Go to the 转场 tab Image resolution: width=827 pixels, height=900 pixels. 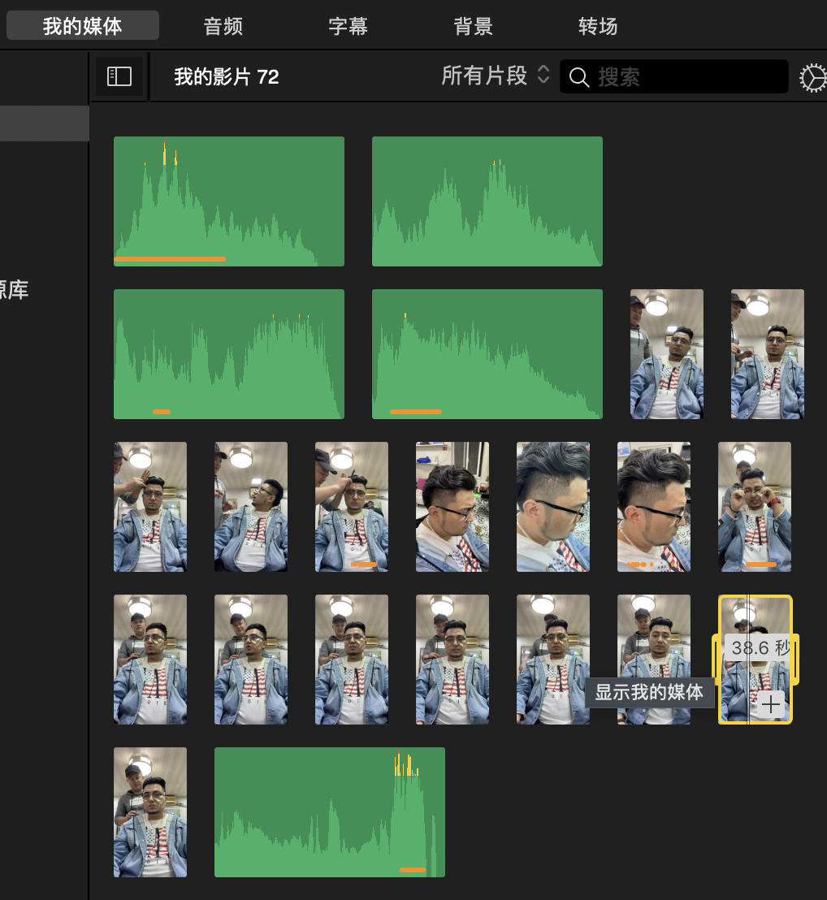pyautogui.click(x=599, y=26)
